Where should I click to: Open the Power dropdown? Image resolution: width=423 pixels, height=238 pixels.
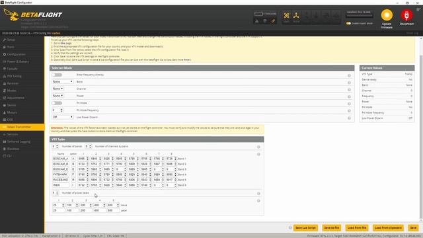[58, 96]
